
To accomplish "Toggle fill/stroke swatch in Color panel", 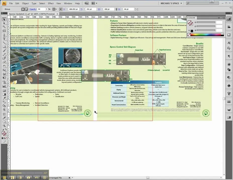I will pos(190,23).
